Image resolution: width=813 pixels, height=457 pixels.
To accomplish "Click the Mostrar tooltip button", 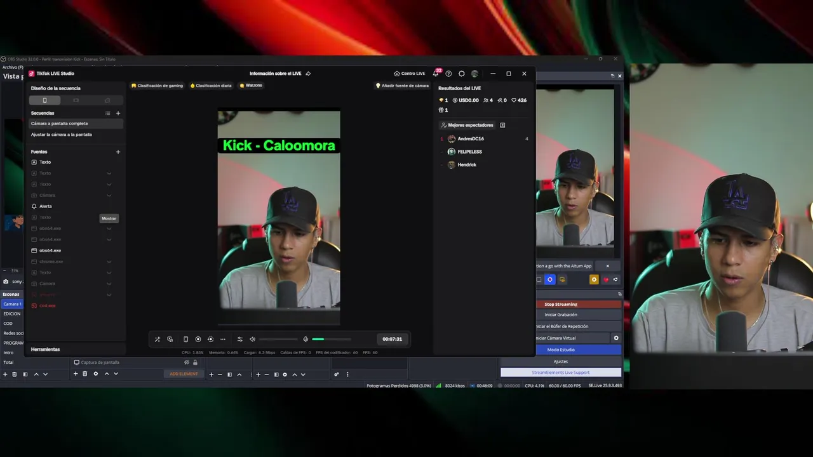I will (109, 218).
